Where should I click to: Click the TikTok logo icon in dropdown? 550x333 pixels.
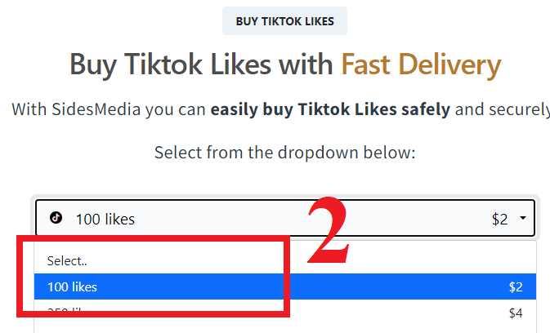[x=56, y=217]
